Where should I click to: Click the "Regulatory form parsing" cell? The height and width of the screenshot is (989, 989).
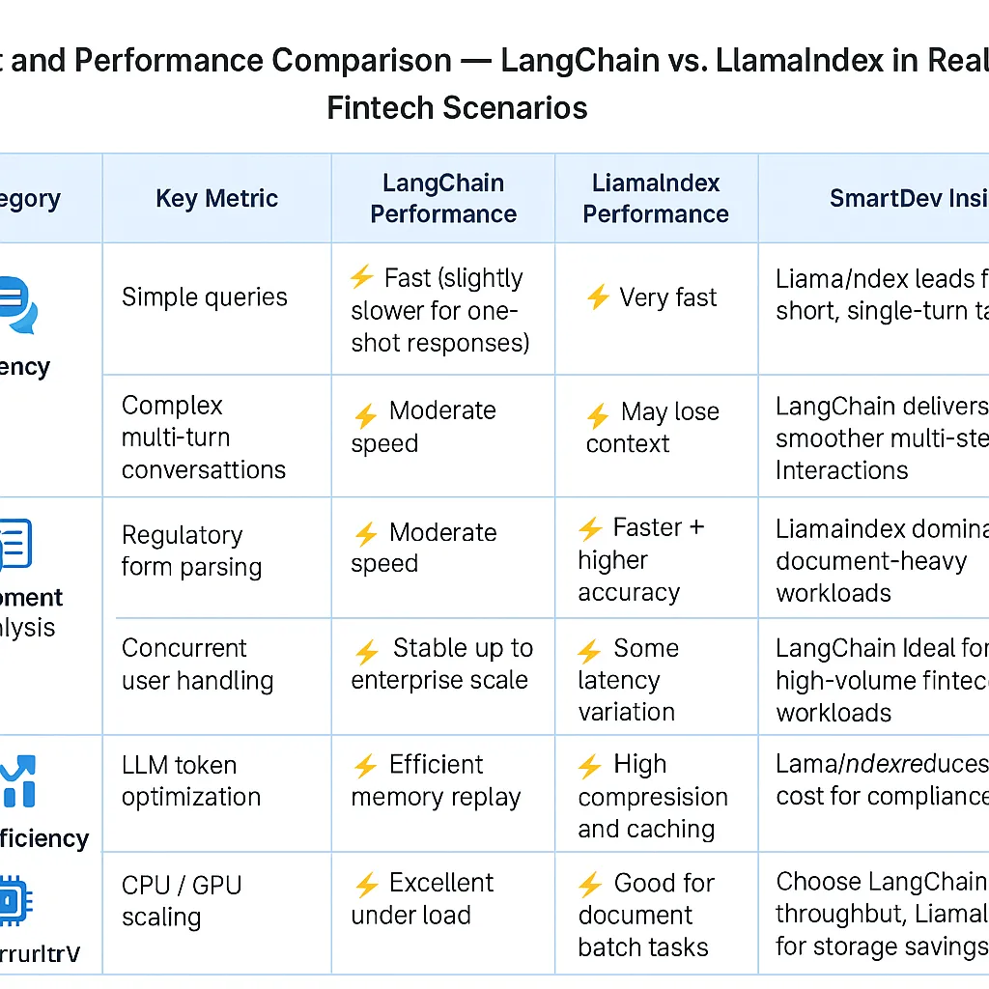[191, 551]
